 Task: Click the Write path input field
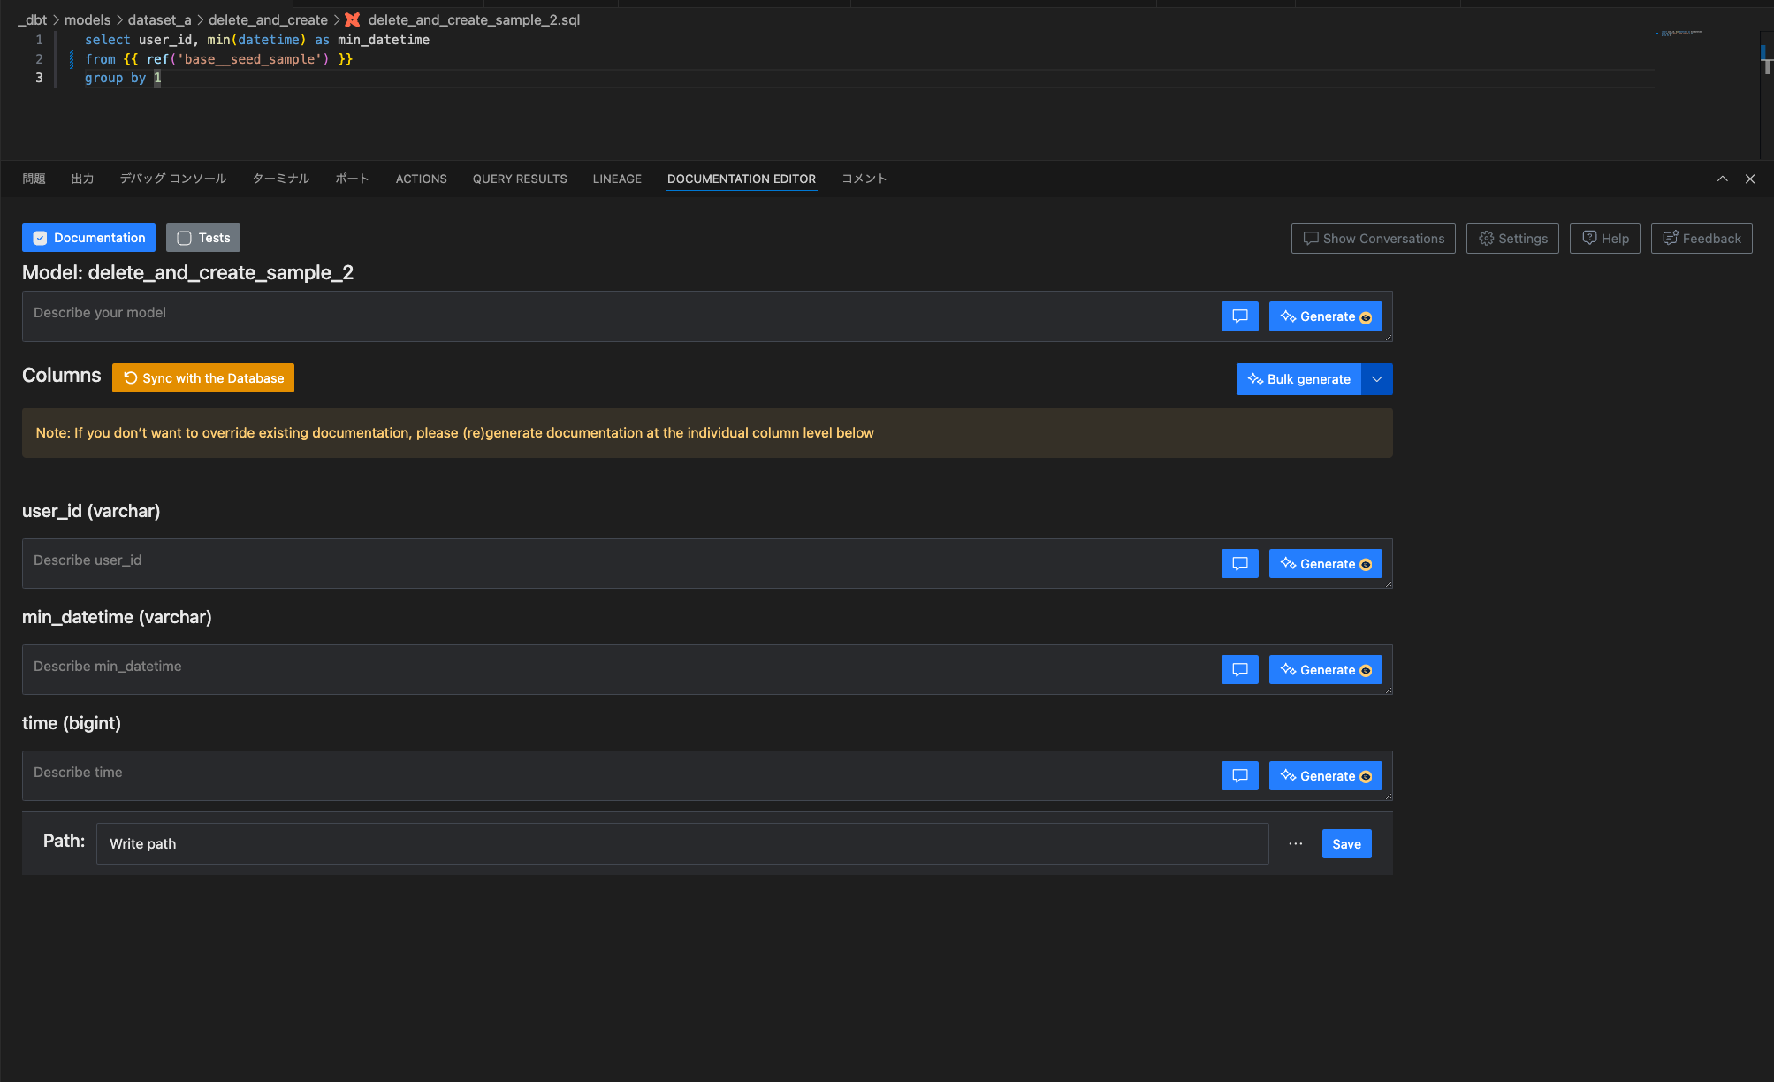(x=681, y=844)
